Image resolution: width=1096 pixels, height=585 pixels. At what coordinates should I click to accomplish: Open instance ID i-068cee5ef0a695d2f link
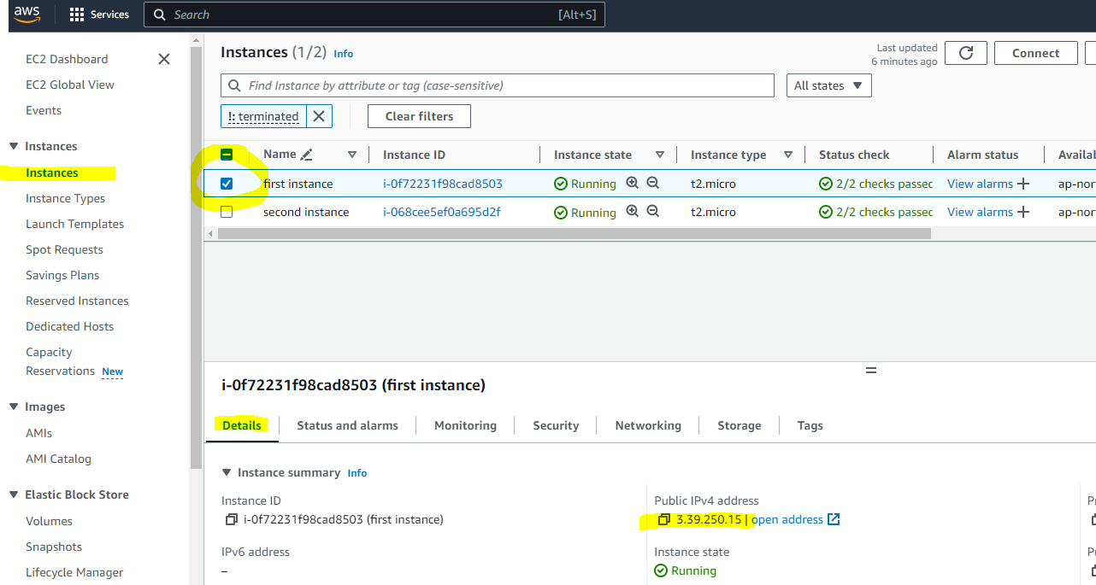click(x=442, y=212)
